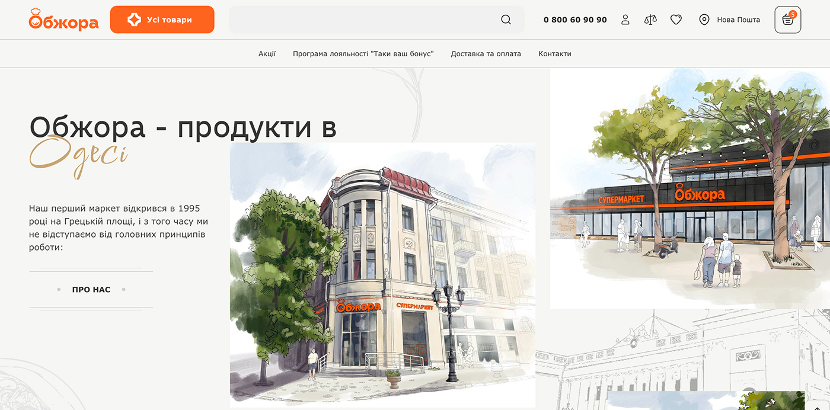830x410 pixels.
Task: Click the location pin icon
Action: click(704, 20)
